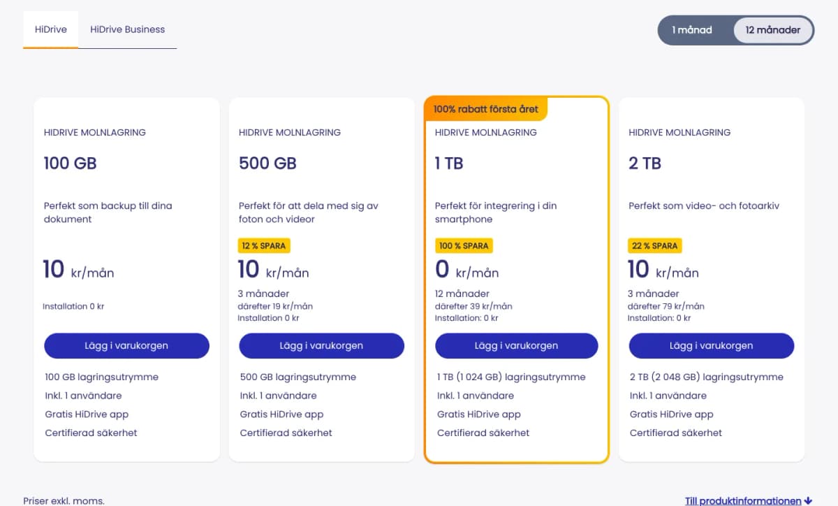Click the 100% rabatt första året banner
This screenshot has width=838, height=506.
pos(486,109)
